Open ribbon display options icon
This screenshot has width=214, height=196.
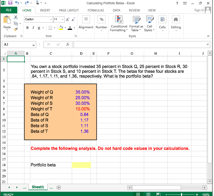pos(185,3)
